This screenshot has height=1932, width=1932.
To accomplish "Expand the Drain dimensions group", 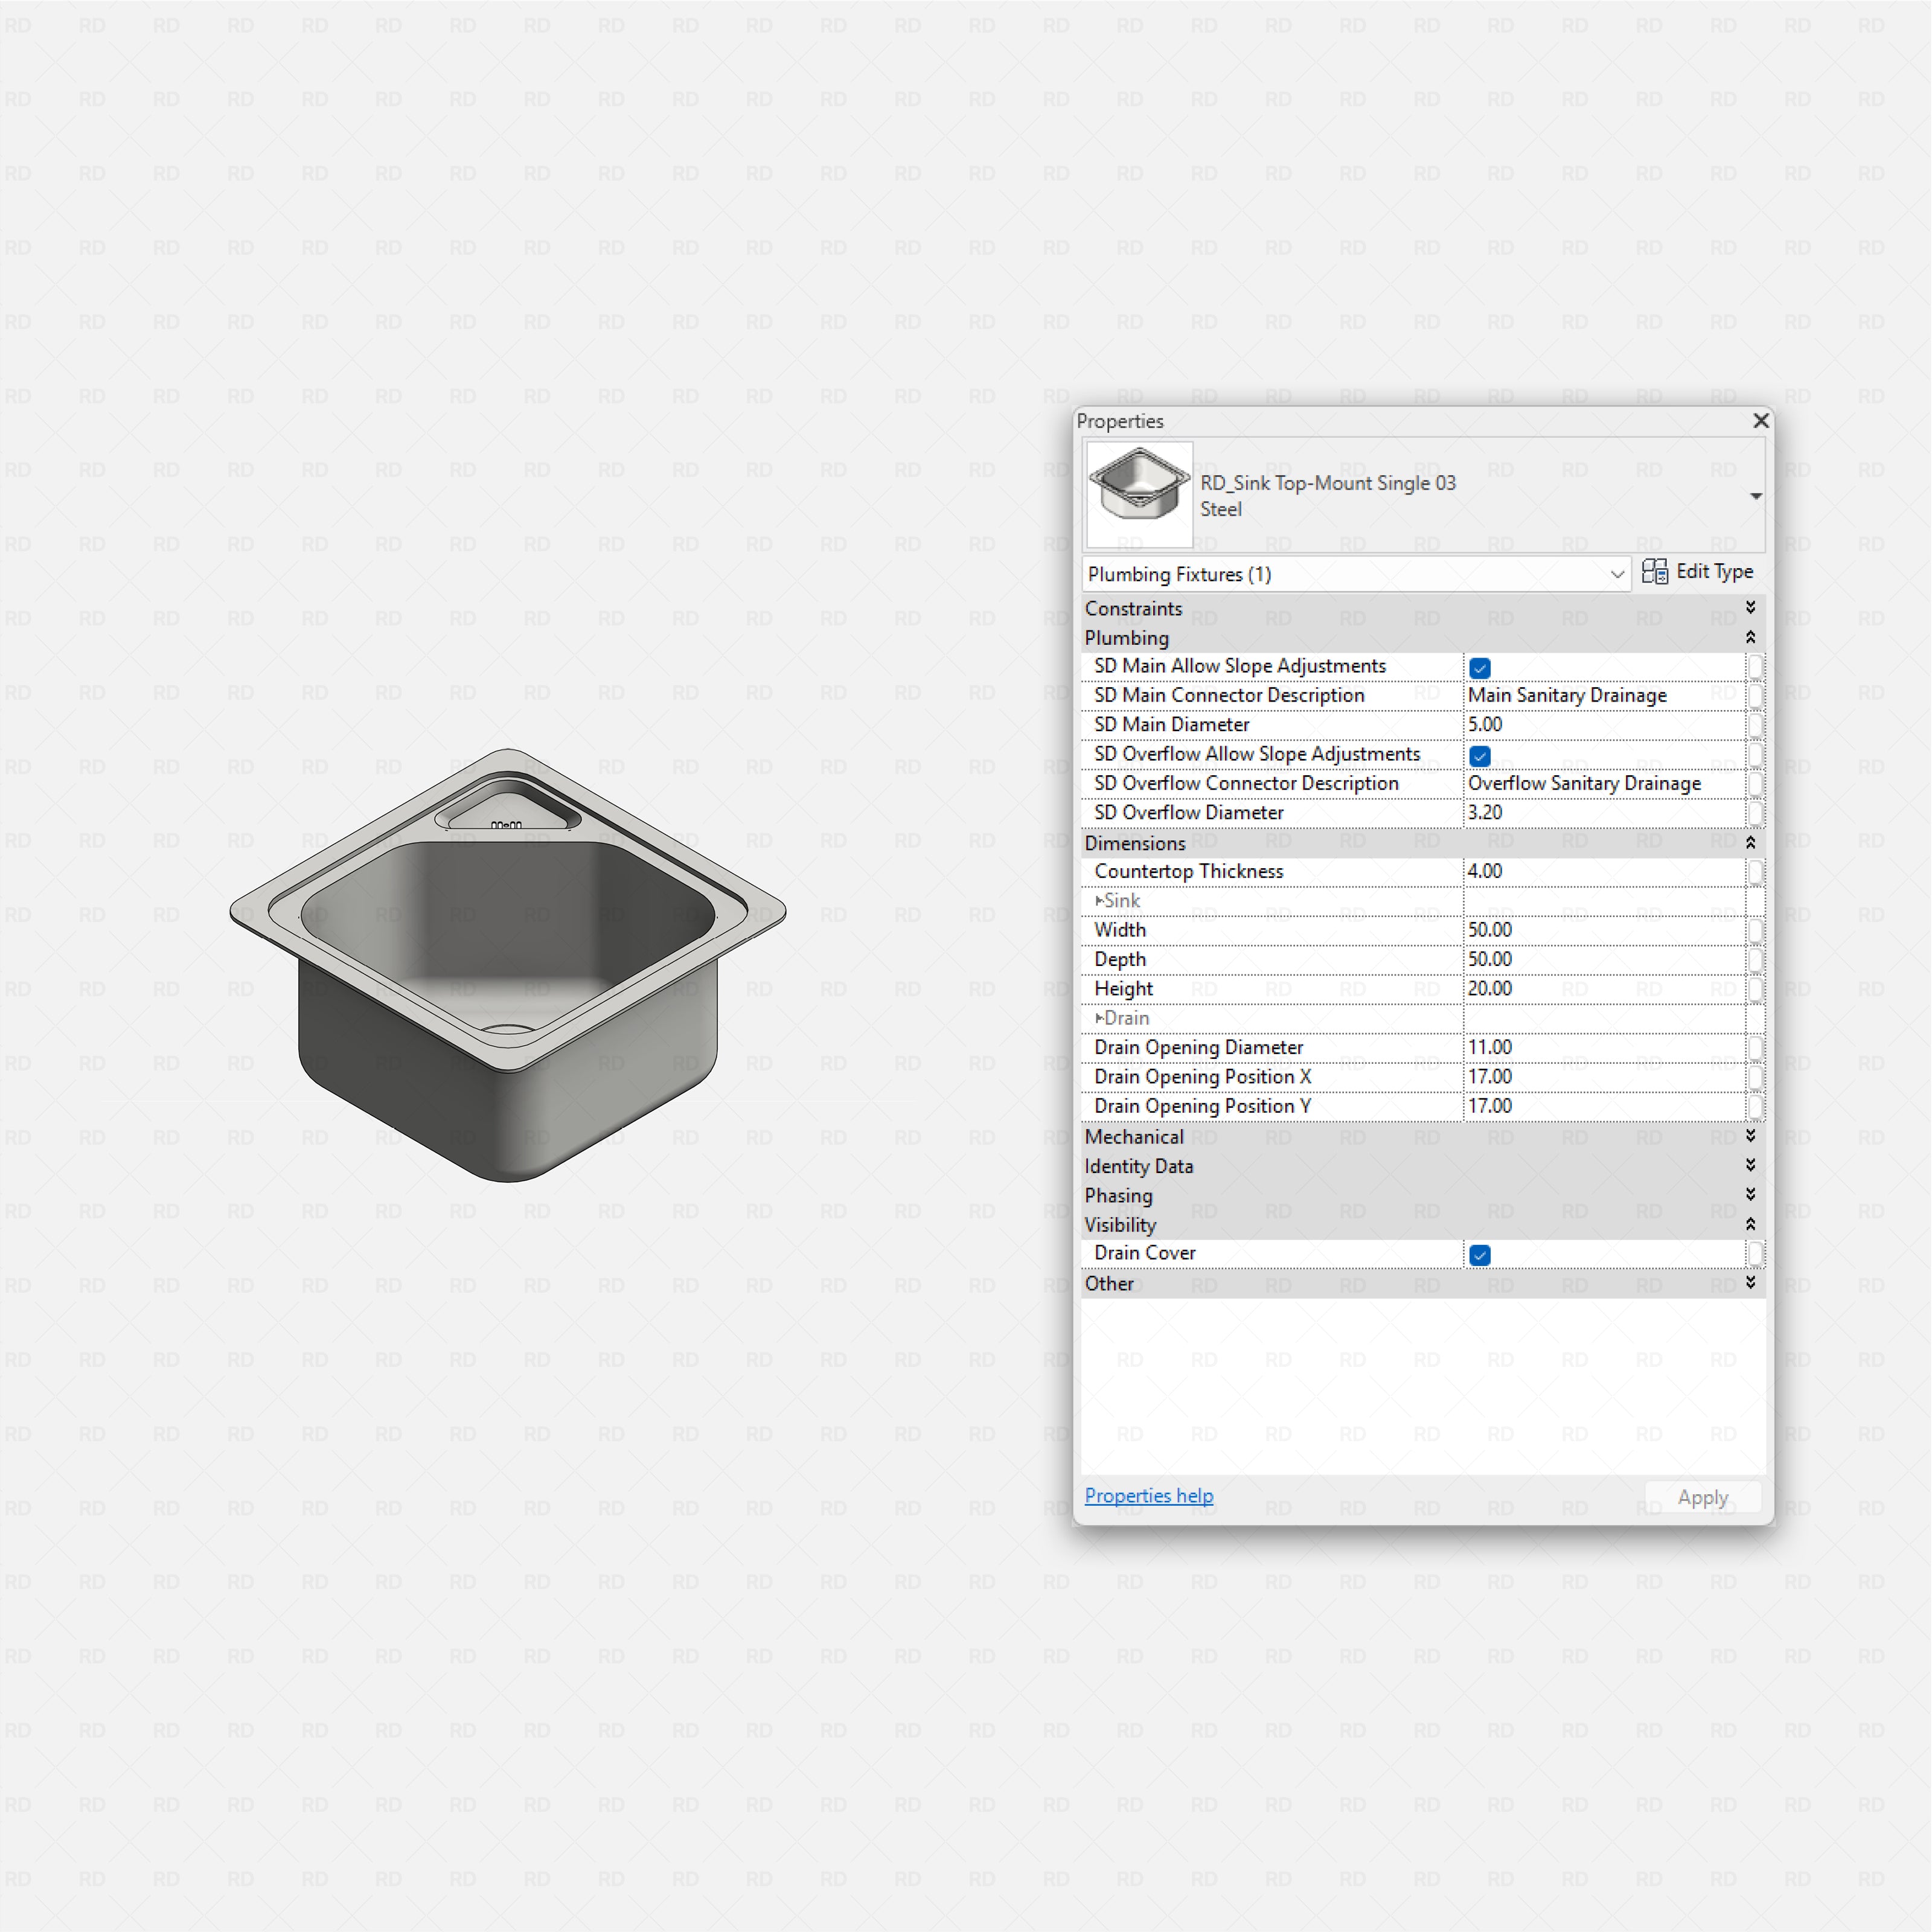I will point(1100,1017).
